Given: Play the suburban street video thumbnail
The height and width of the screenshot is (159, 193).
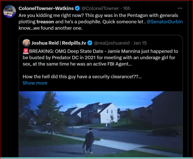Looking at the screenshot, I should click(x=101, y=124).
